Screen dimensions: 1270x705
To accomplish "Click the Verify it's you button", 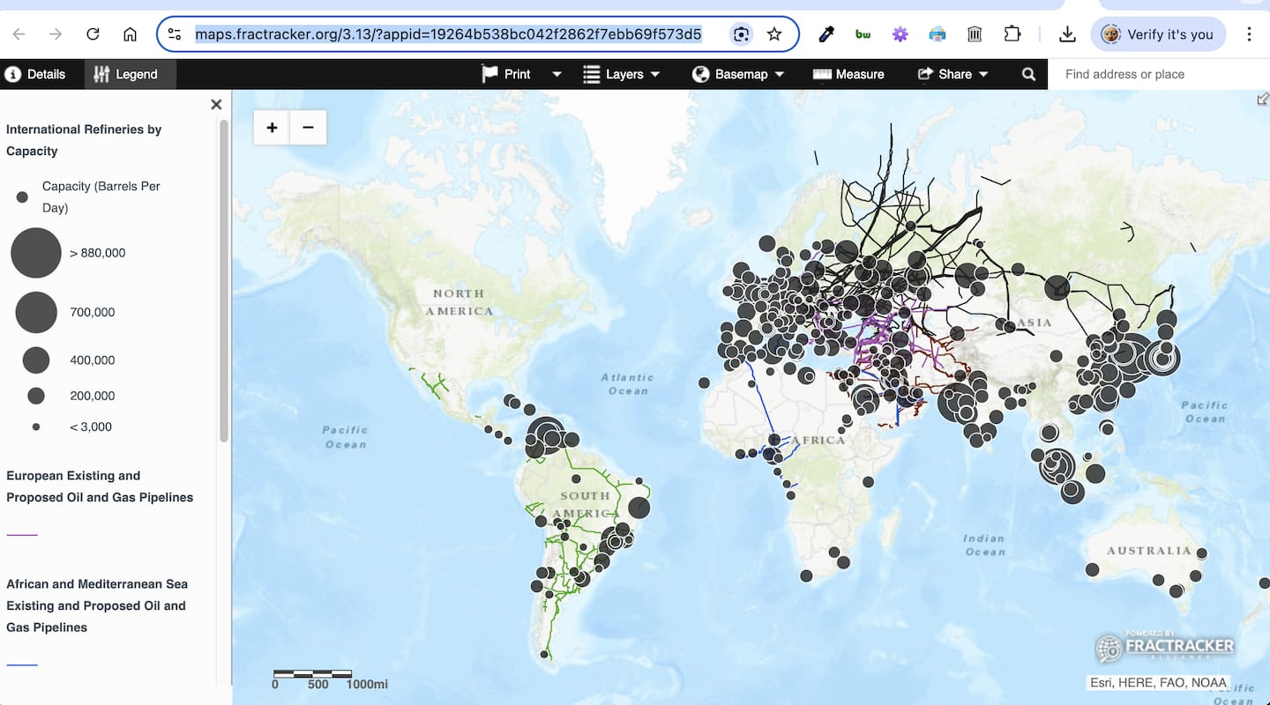I will pos(1157,34).
